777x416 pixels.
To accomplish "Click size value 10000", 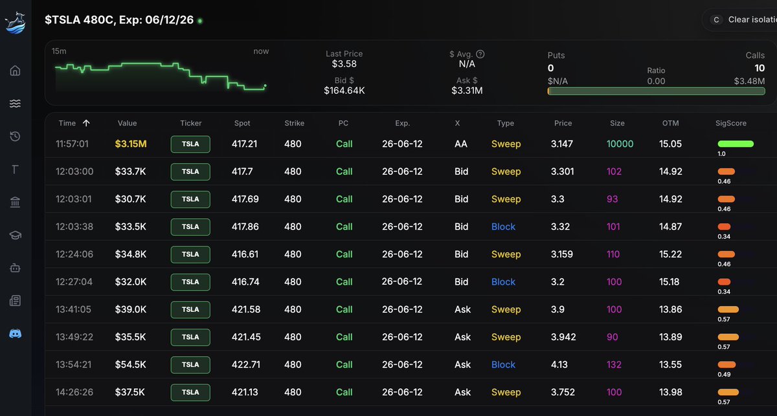I will click(x=620, y=144).
